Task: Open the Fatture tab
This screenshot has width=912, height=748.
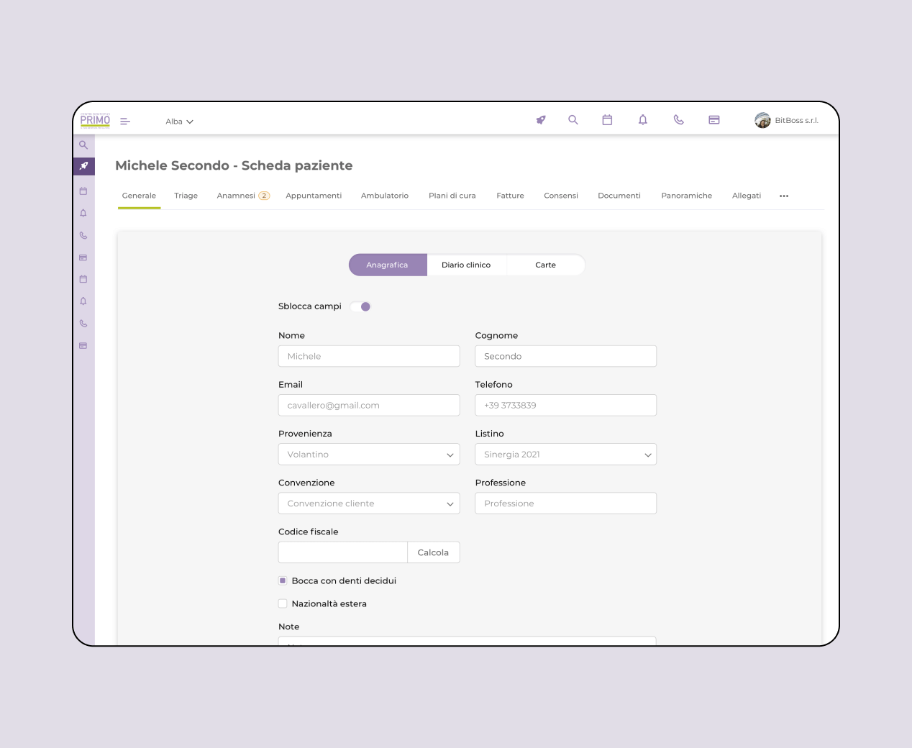Action: 510,195
